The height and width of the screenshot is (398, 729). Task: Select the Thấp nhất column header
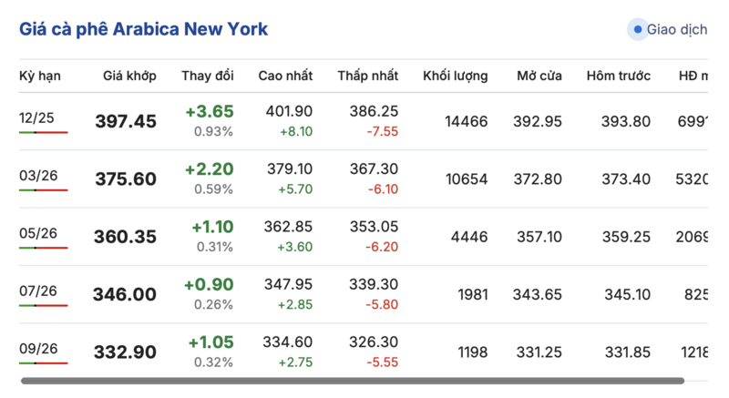pos(367,76)
